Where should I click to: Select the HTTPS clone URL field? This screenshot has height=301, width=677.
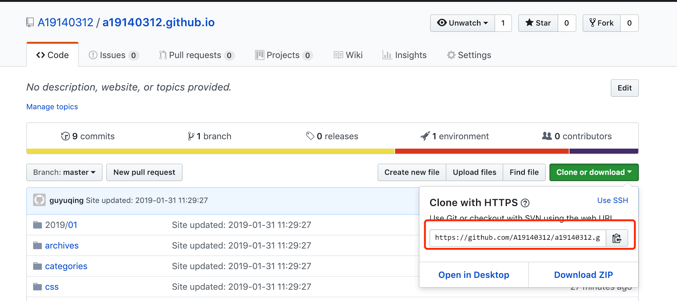pyautogui.click(x=518, y=238)
